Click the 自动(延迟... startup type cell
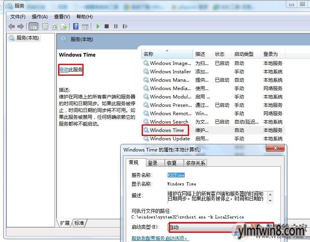Viewport: 310px width, 242px height. coord(246,122)
